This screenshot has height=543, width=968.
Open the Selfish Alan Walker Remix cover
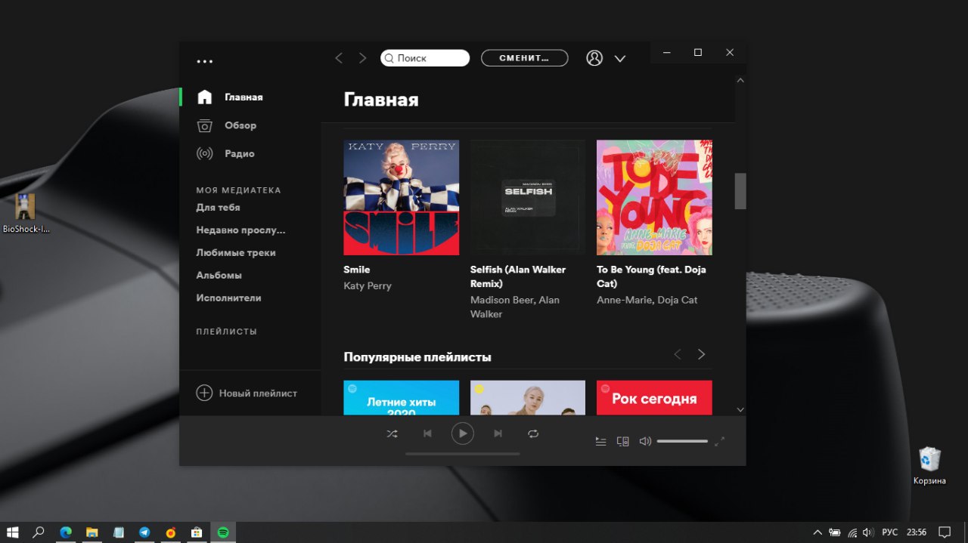(528, 197)
